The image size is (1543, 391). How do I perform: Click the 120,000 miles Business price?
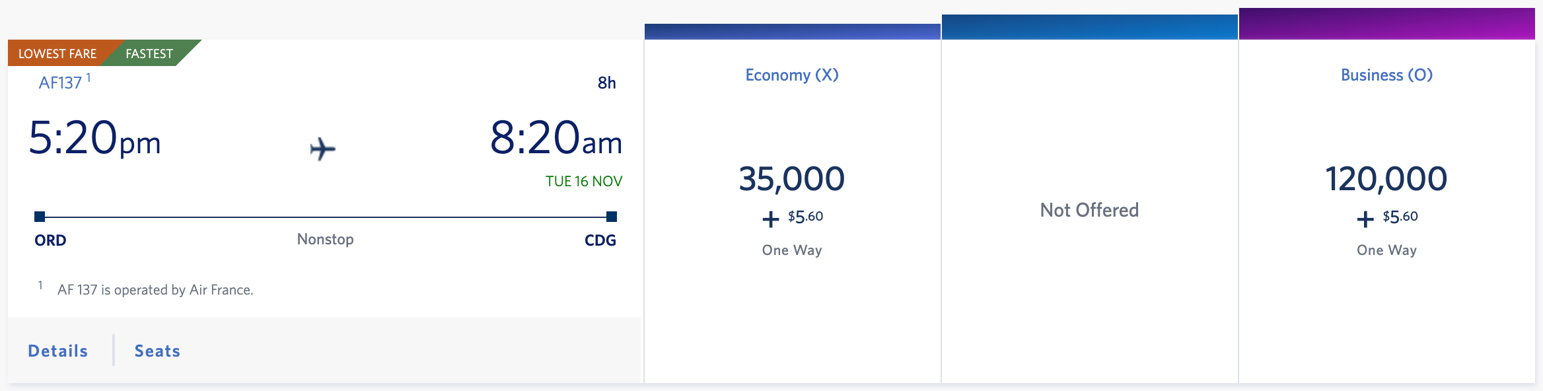tap(1386, 177)
